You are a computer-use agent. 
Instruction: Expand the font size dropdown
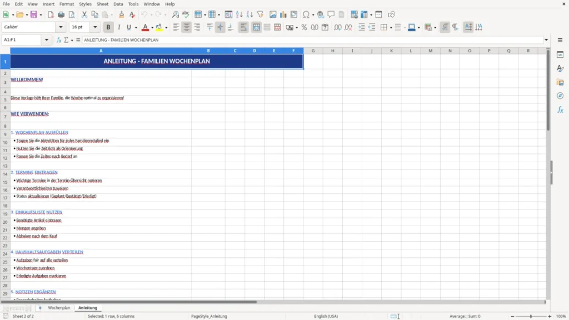(95, 27)
